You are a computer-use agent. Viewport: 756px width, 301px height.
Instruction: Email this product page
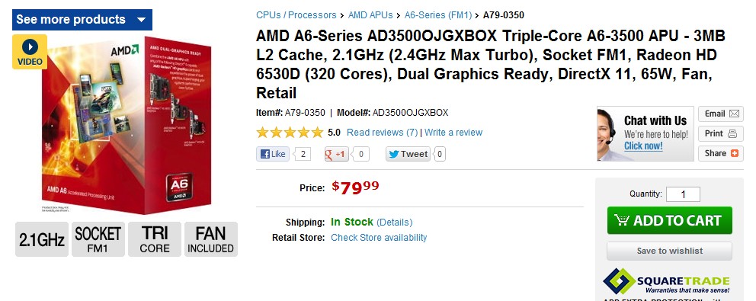click(x=721, y=114)
